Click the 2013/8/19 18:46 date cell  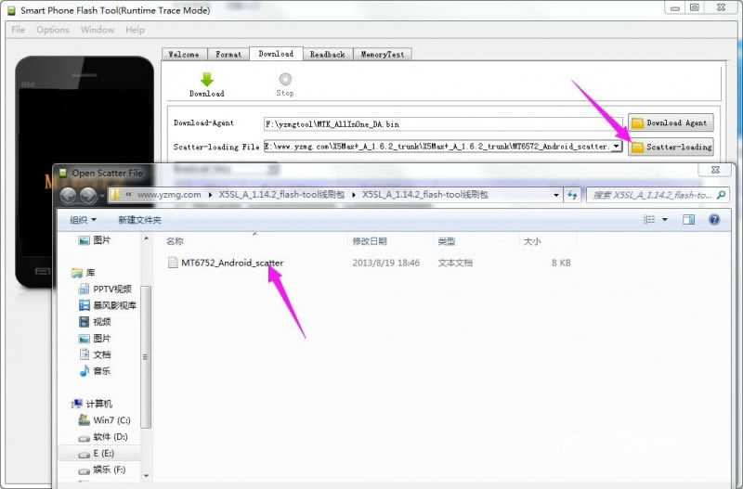pos(385,263)
